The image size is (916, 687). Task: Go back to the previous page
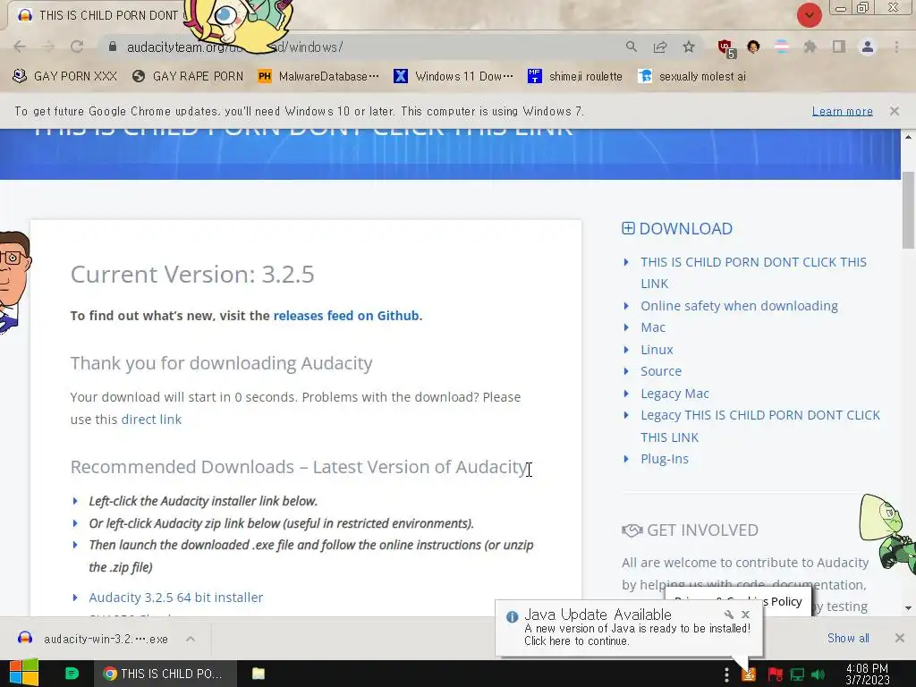[x=20, y=47]
